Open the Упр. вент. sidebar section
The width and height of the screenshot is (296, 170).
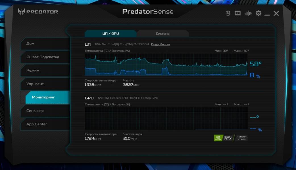pyautogui.click(x=45, y=84)
